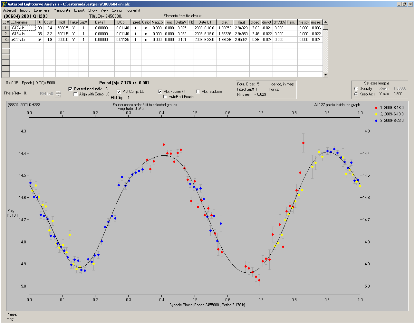
Task: Click the Y-axis value 0.800 field
Action: [398, 94]
